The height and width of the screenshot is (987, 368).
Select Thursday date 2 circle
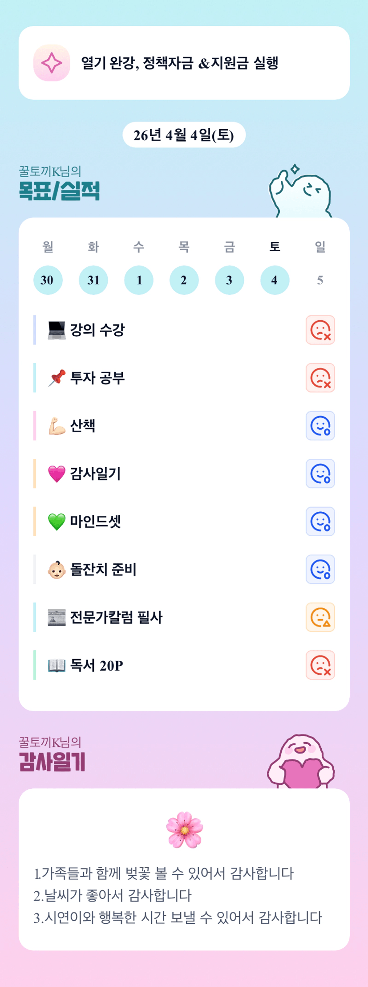click(x=184, y=280)
